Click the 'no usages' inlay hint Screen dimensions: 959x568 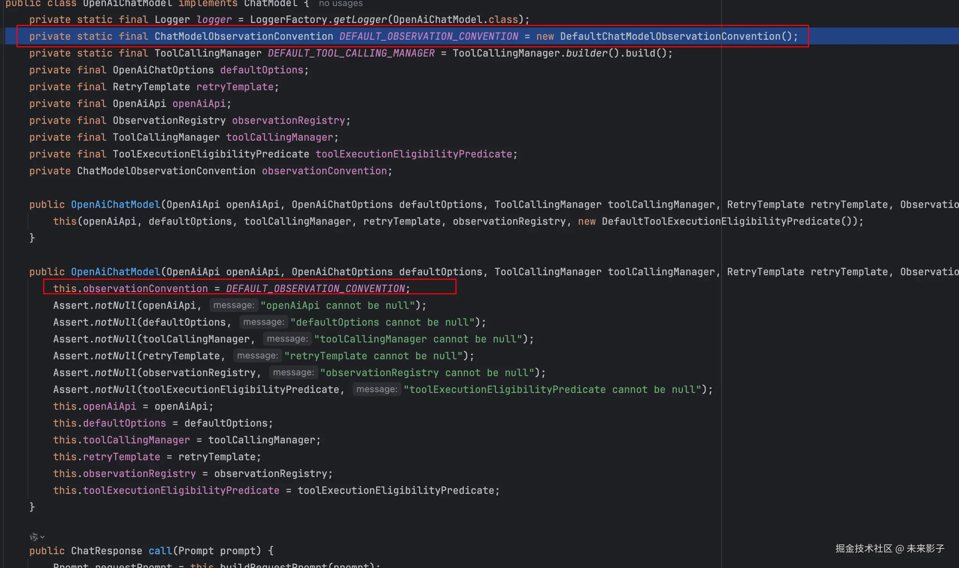point(340,3)
